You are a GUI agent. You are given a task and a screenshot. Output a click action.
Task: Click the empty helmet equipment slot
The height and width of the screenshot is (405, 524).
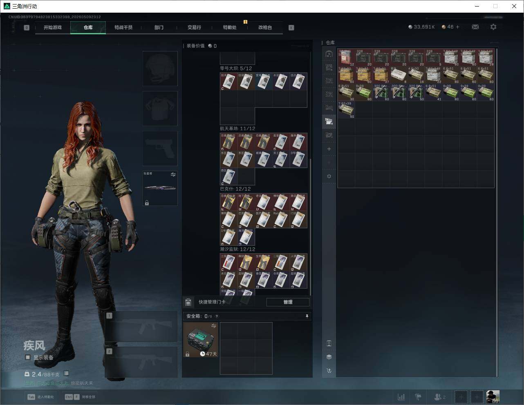point(160,69)
